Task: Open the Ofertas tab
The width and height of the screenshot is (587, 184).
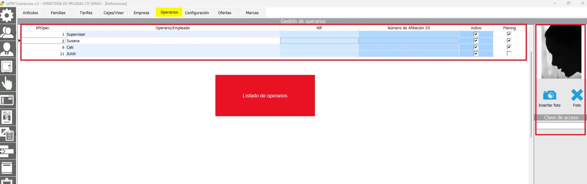Action: pos(225,13)
